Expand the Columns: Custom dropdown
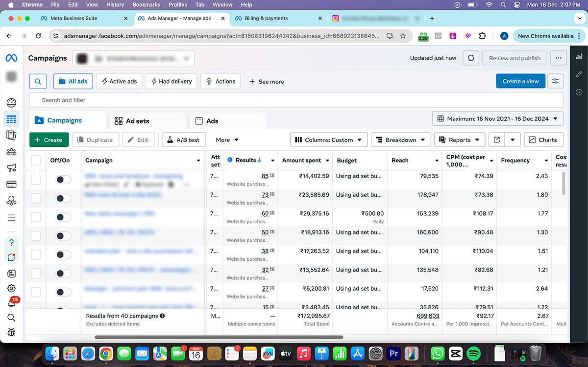588x367 pixels. pos(329,140)
